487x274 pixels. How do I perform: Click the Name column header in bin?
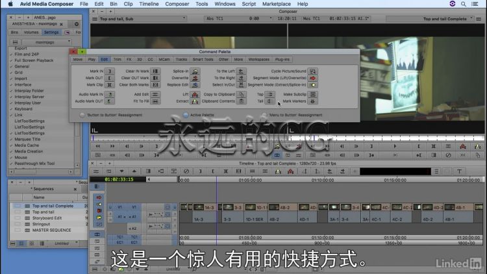[x=55, y=197]
